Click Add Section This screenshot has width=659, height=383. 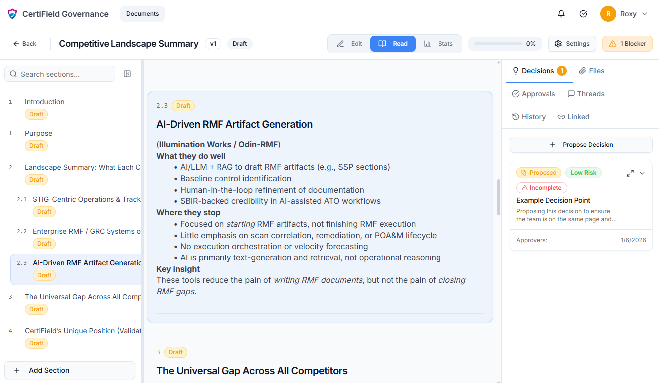70,370
